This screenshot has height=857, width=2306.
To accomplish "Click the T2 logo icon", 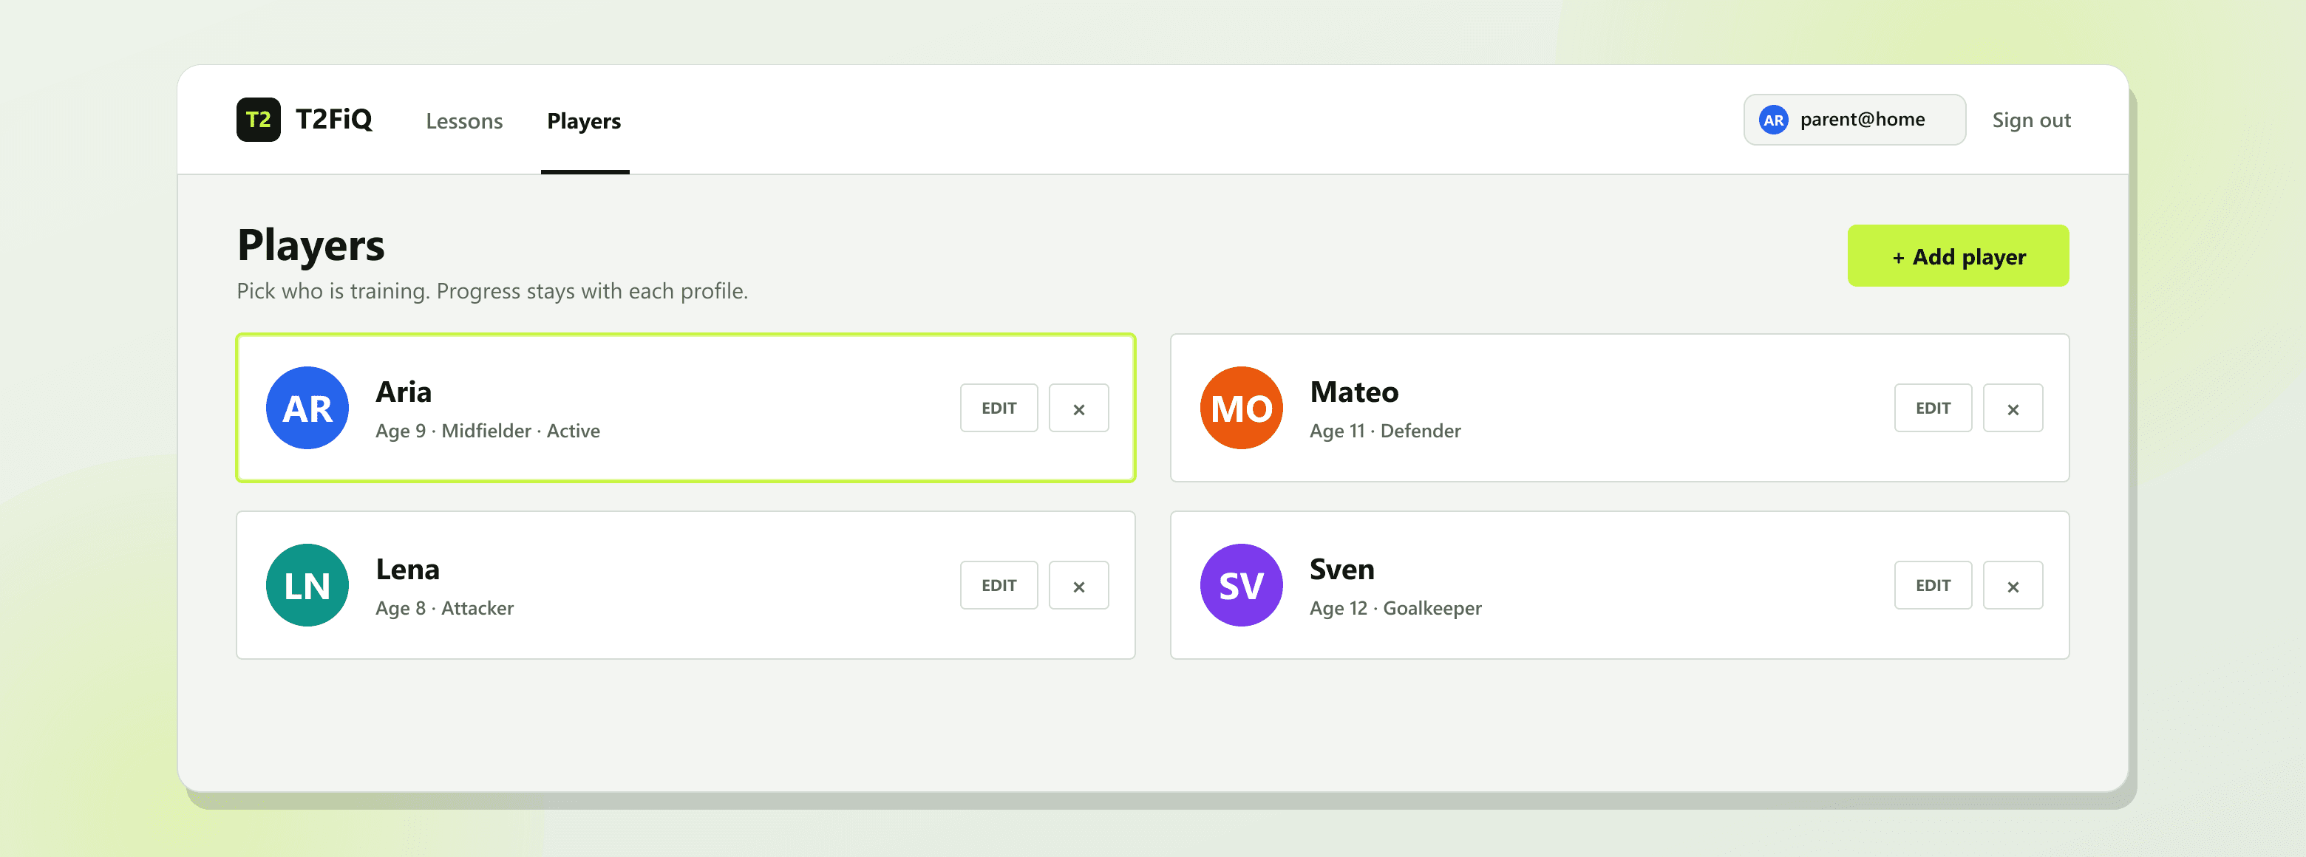I will pos(258,120).
